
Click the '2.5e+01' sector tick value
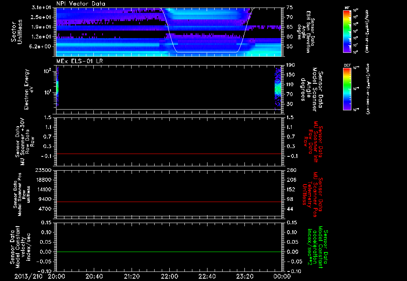point(41,17)
